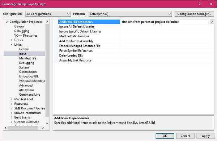217x141 pixels.
Task: Select Windows Metadata page
Action: click(32, 81)
